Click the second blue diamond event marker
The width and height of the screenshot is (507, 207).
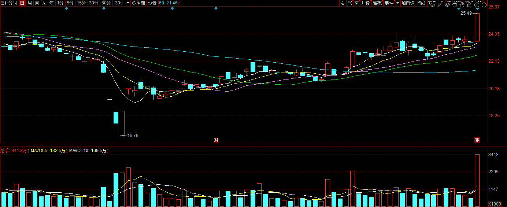click(104, 8)
